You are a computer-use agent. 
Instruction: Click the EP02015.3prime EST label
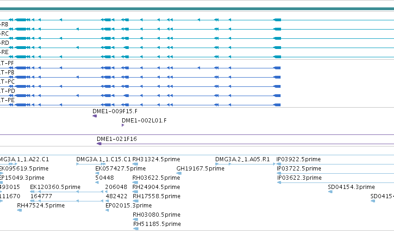[129, 206]
